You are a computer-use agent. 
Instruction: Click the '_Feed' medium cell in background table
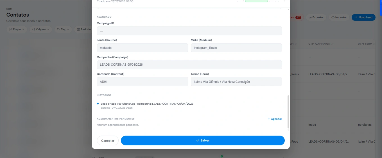[x=294, y=142]
